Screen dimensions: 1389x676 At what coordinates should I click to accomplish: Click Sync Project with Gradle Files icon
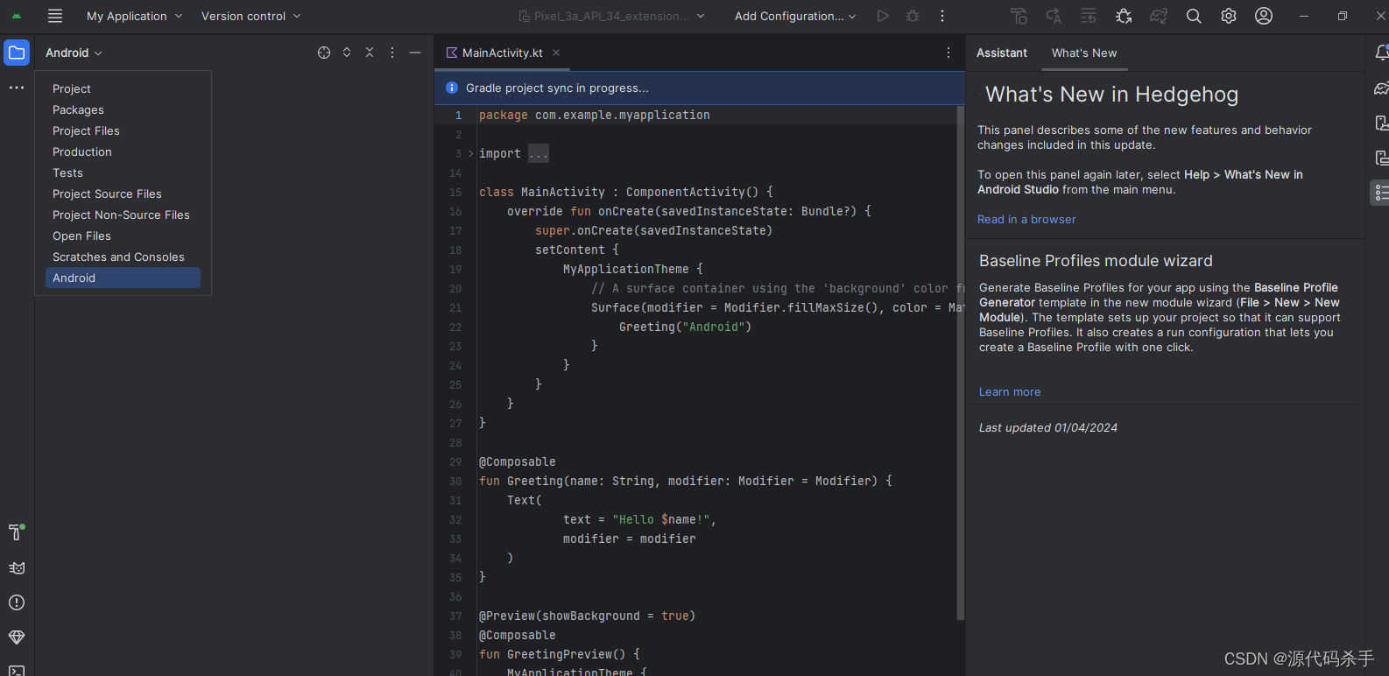point(1159,16)
